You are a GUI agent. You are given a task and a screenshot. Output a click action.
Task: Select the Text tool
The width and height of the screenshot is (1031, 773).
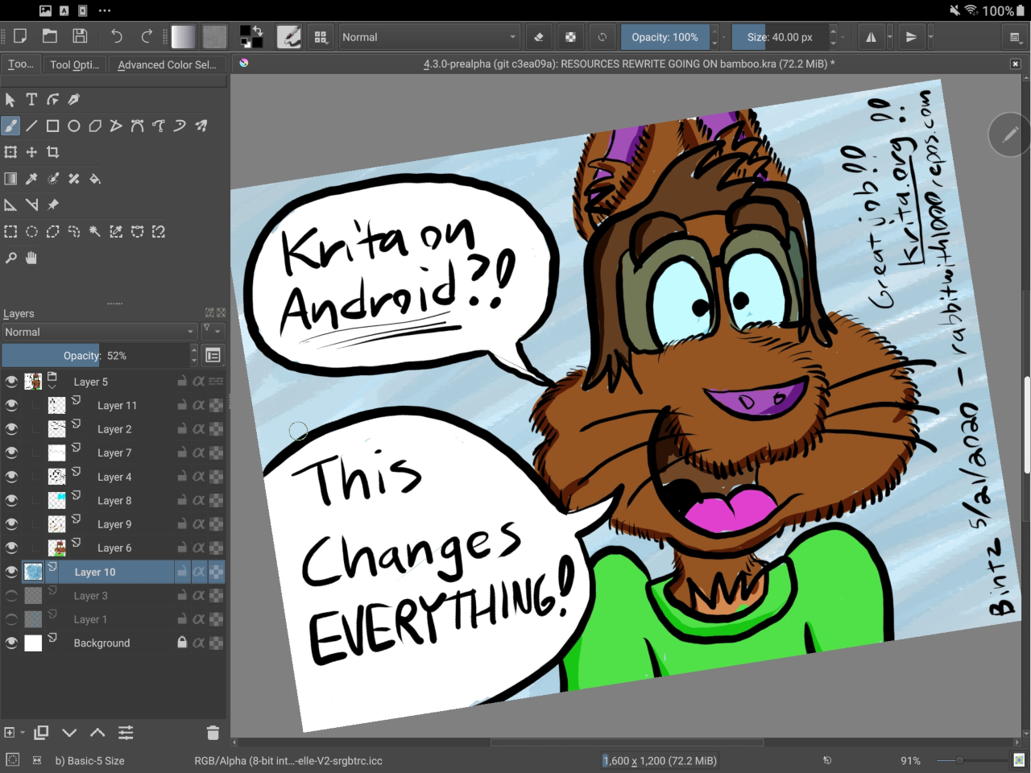pos(31,99)
